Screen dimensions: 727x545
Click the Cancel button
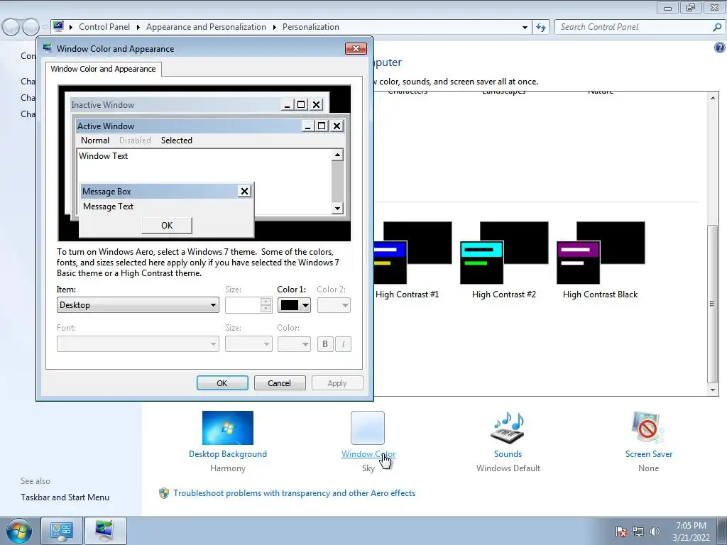tap(279, 383)
